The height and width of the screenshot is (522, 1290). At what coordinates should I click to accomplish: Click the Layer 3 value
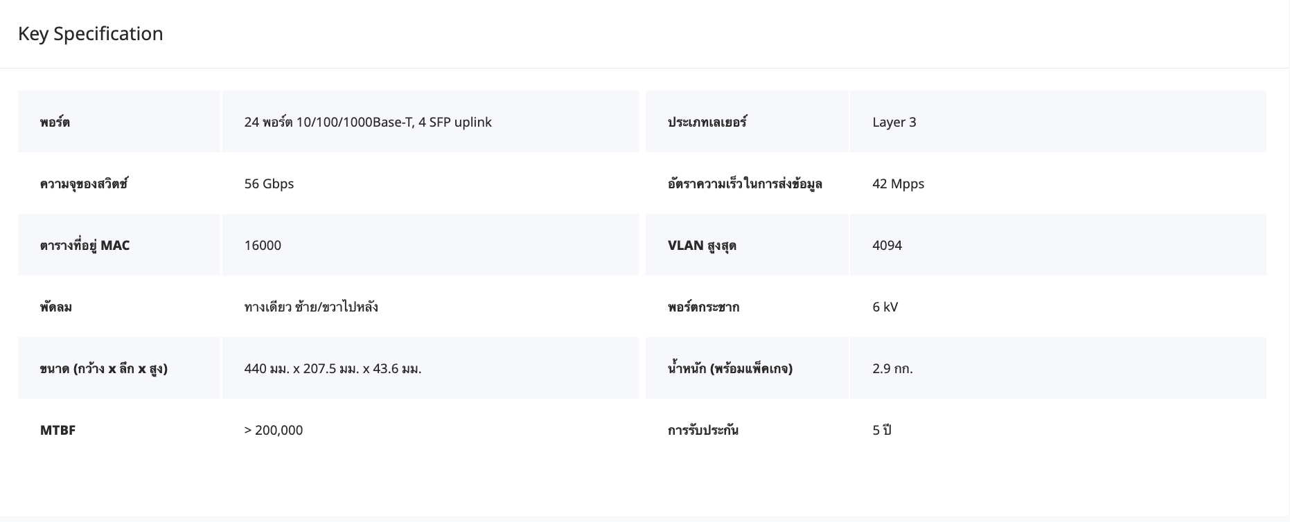(894, 122)
